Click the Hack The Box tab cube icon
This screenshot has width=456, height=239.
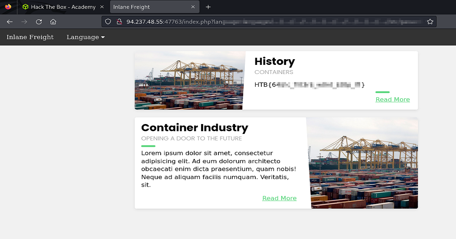[25, 7]
